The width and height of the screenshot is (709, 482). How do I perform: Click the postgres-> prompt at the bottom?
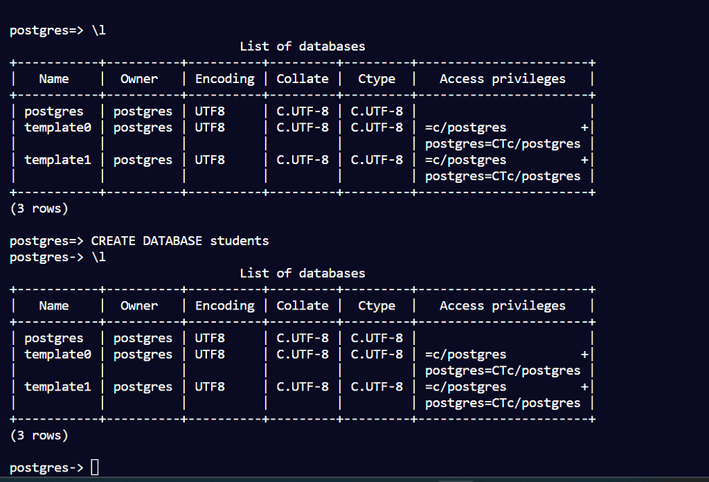tap(46, 467)
